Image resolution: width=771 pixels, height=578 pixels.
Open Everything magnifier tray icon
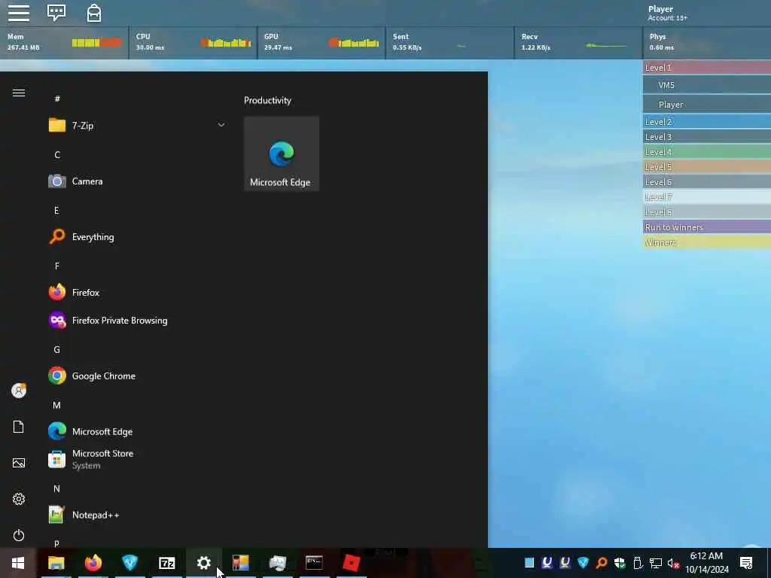602,563
